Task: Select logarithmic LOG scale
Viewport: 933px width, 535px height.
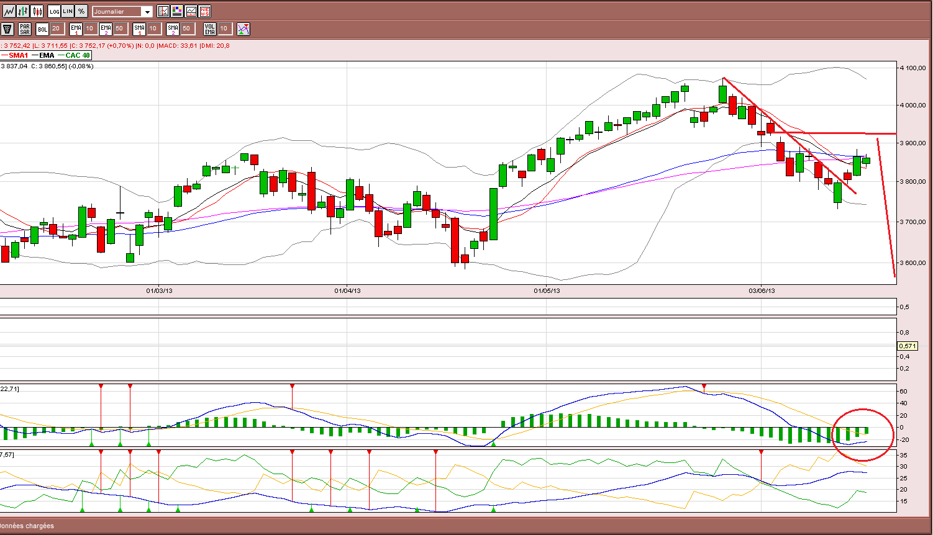Action: (54, 11)
